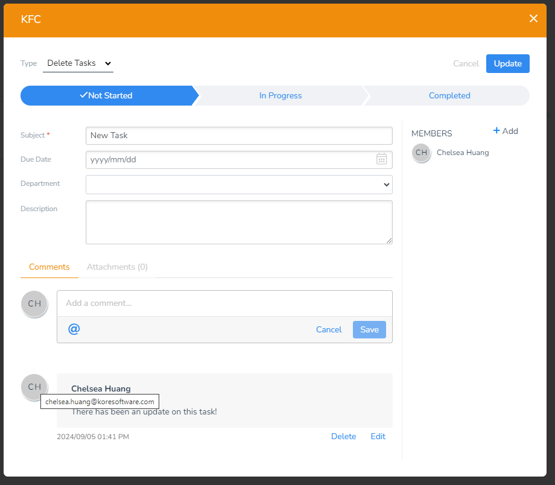The height and width of the screenshot is (485, 555).
Task: Cancel the new comment
Action: (328, 329)
